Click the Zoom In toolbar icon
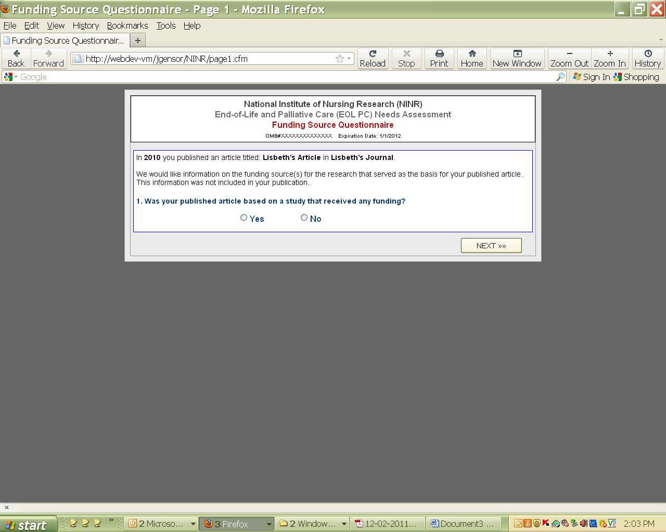Viewport: 666px width, 532px height. pos(610,58)
